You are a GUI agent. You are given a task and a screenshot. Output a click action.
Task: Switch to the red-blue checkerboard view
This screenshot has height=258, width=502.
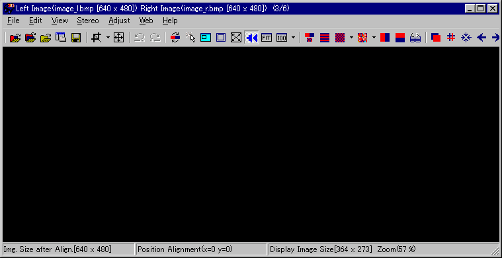(x=340, y=38)
